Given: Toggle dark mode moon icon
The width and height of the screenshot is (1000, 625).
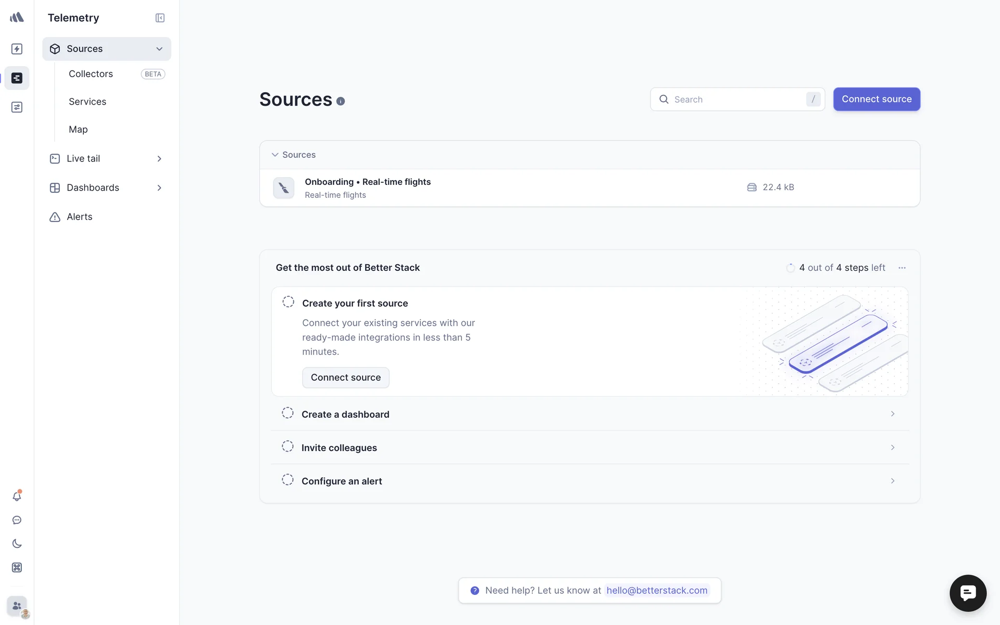Looking at the screenshot, I should click(x=17, y=544).
